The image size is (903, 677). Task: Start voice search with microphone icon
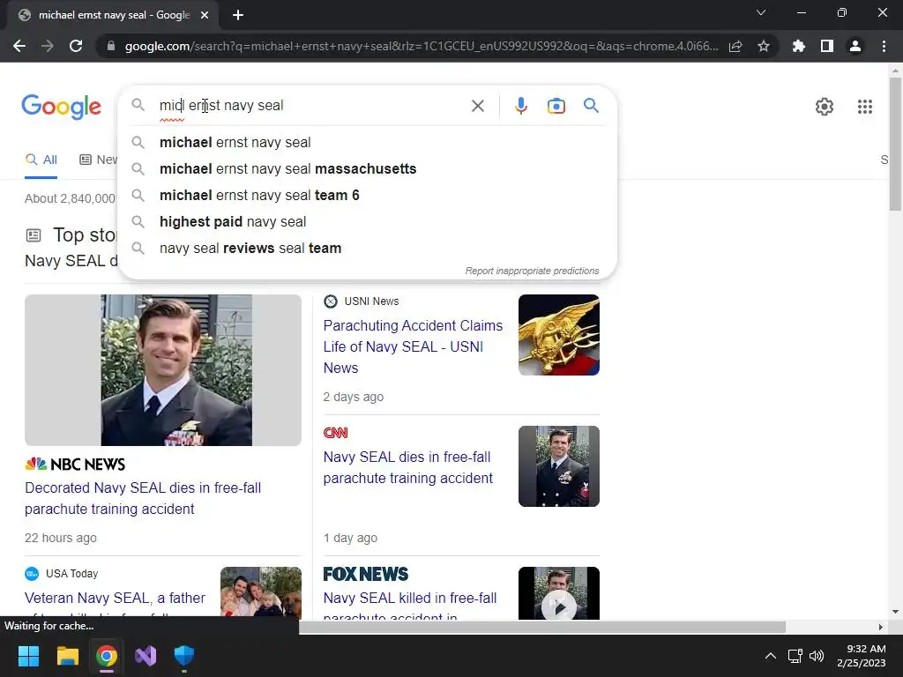(520, 106)
